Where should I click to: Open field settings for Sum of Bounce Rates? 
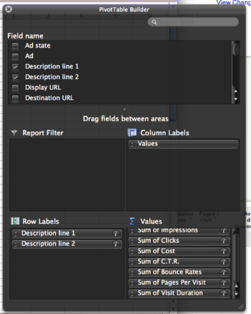coord(224,272)
